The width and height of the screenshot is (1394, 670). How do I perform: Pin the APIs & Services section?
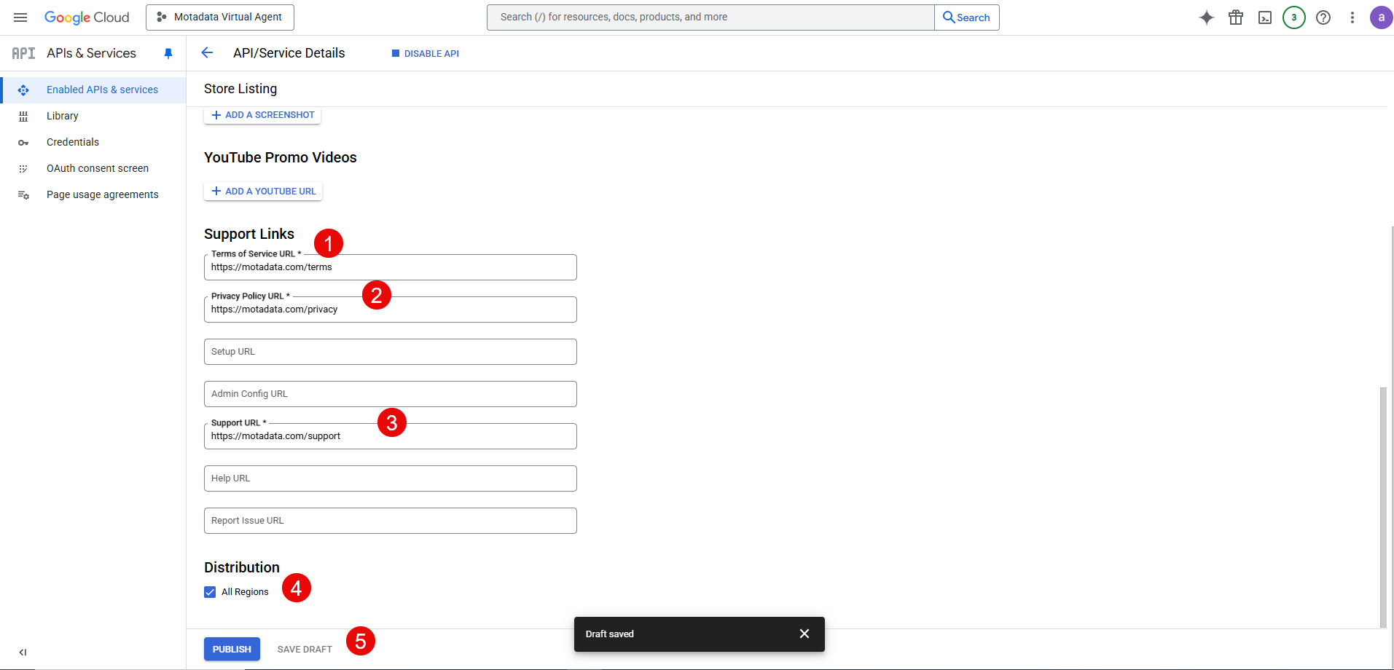click(x=168, y=53)
